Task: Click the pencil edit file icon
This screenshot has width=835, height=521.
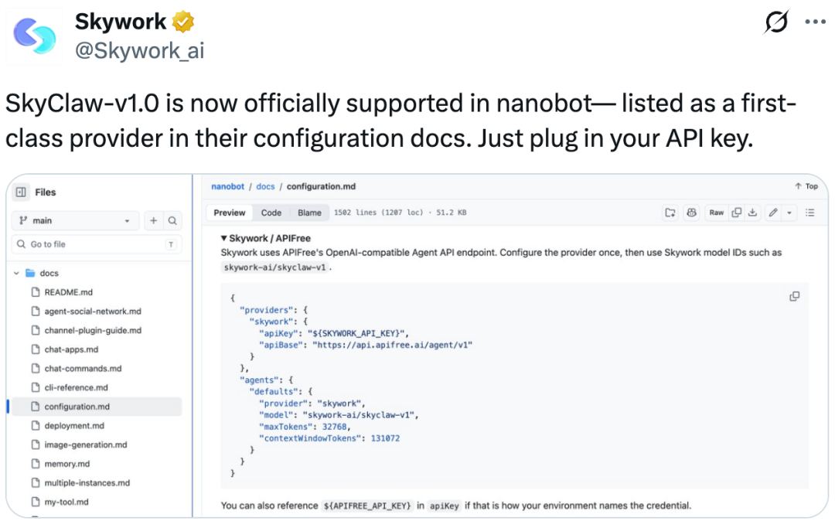Action: 773,213
